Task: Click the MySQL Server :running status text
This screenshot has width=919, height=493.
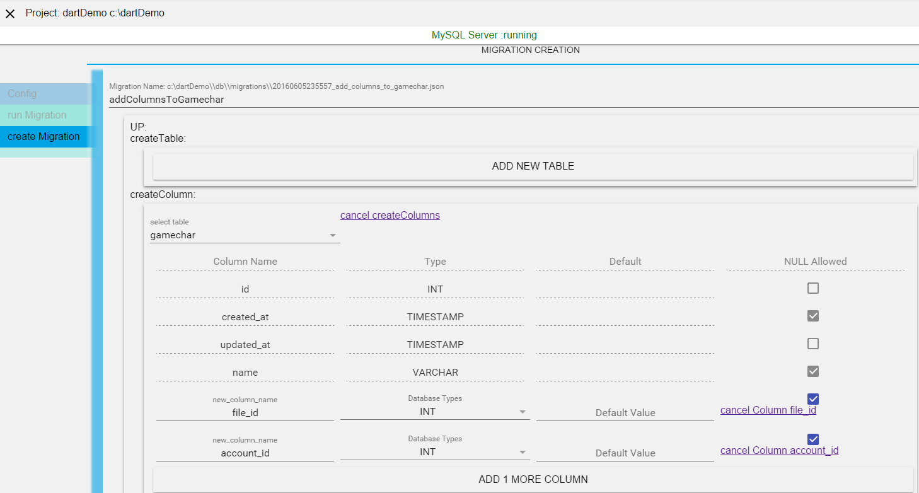Action: (x=484, y=35)
